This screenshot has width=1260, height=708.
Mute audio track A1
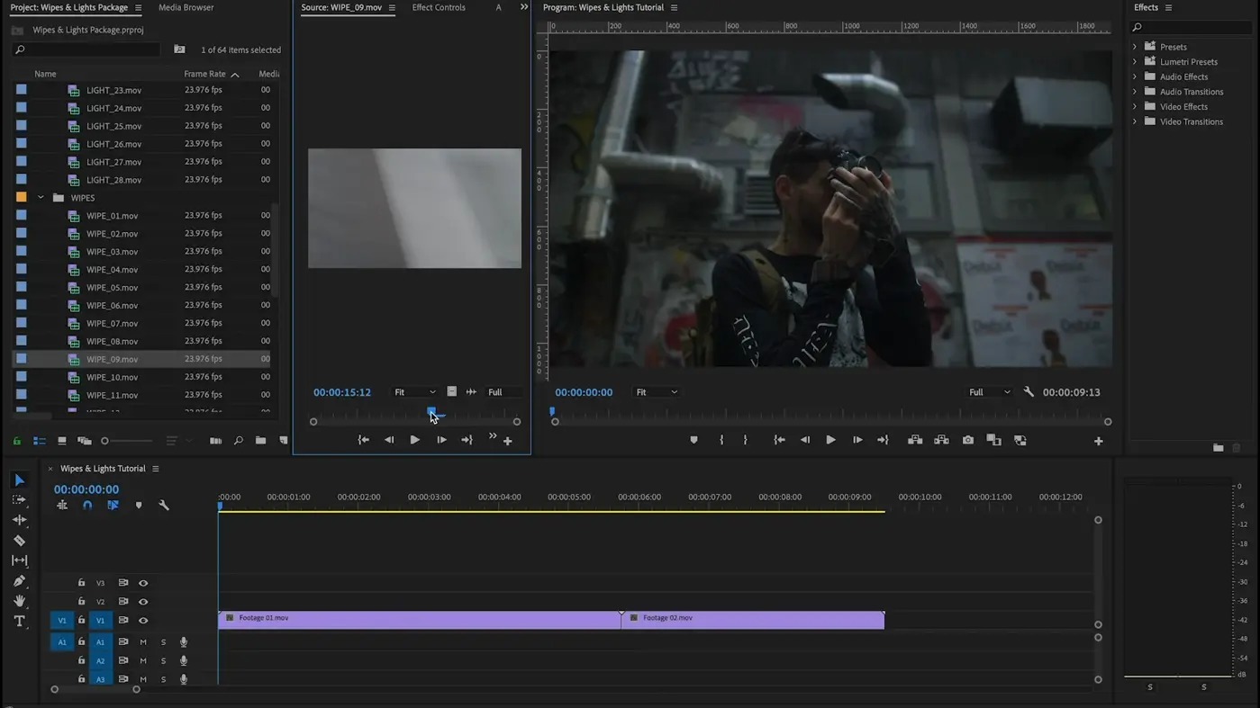[143, 642]
